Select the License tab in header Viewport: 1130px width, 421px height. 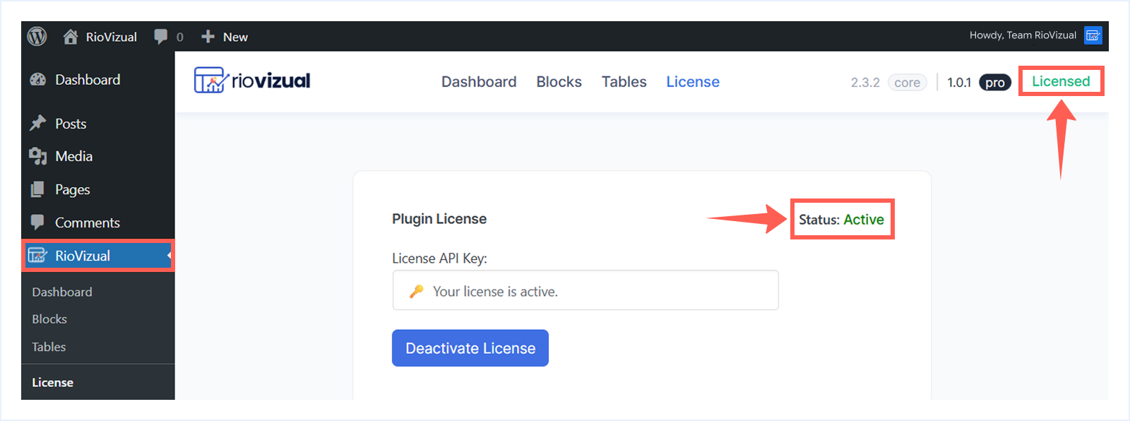692,82
